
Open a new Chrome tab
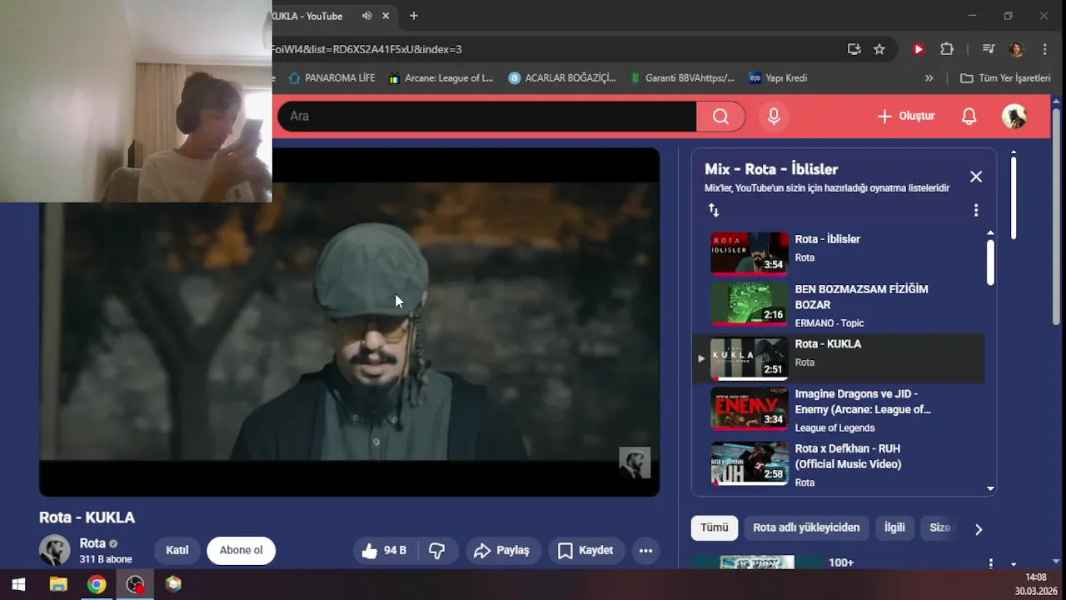(413, 16)
